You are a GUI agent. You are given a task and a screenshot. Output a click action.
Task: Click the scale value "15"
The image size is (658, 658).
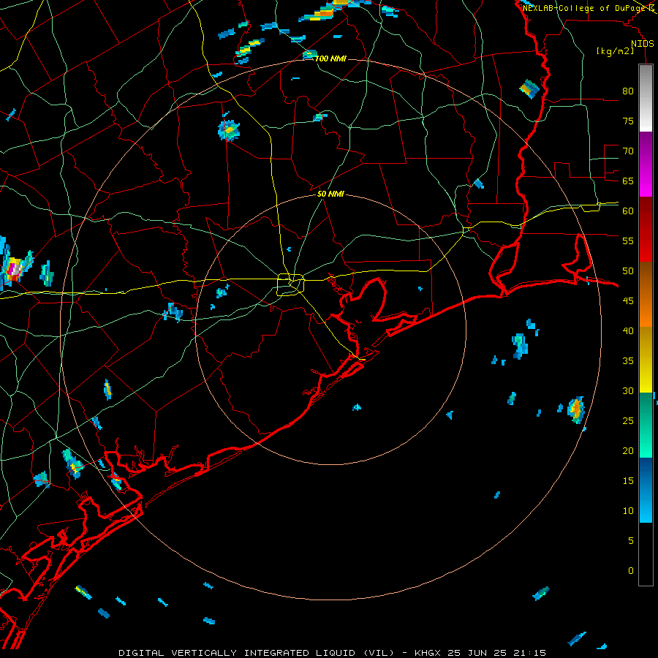pyautogui.click(x=628, y=481)
